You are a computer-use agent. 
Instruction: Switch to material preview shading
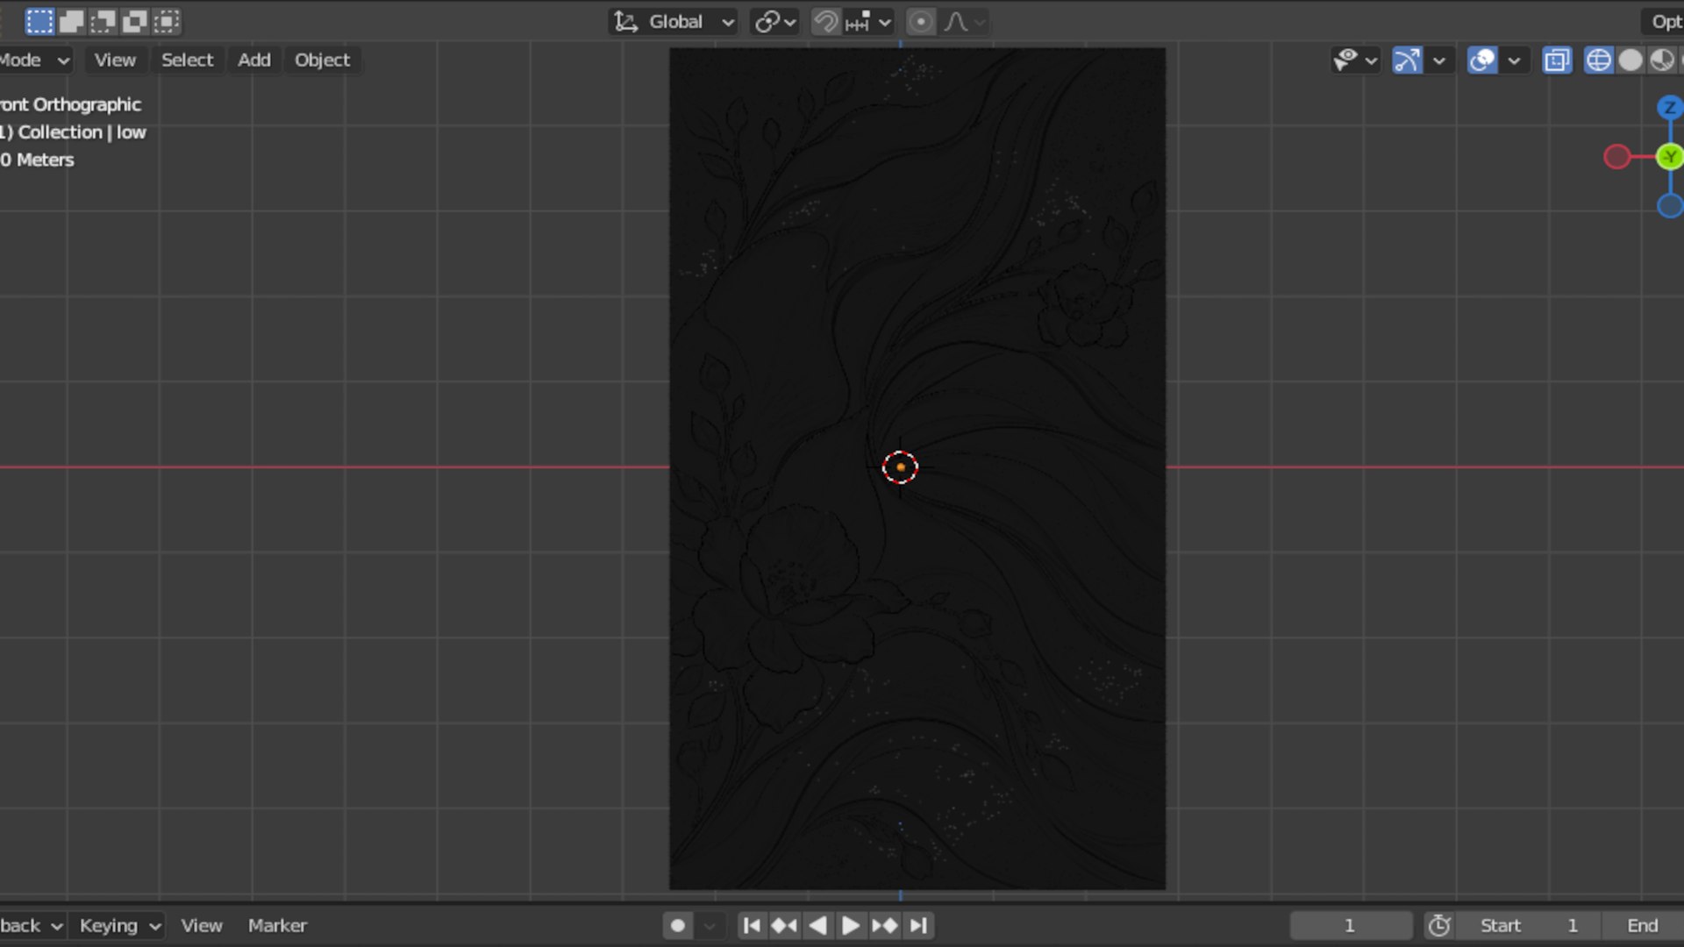tap(1662, 60)
